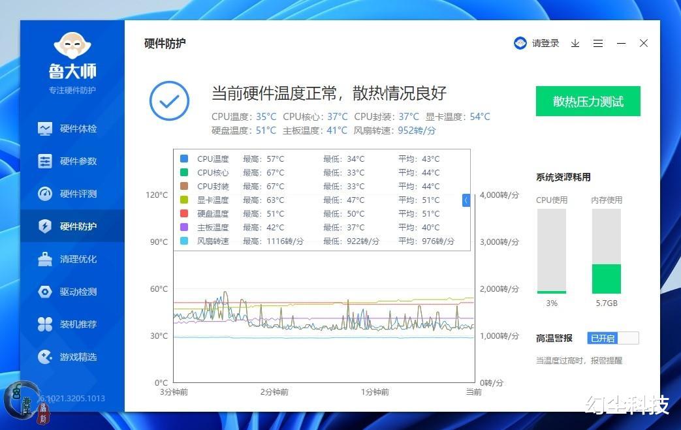
Task: Toggle CPU封装 brown legend swatch
Action: click(x=184, y=186)
